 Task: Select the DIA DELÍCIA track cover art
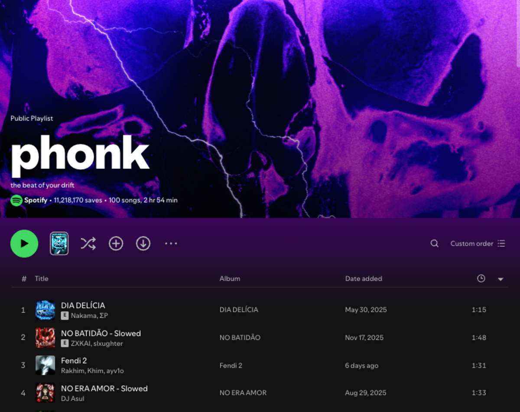(x=45, y=310)
